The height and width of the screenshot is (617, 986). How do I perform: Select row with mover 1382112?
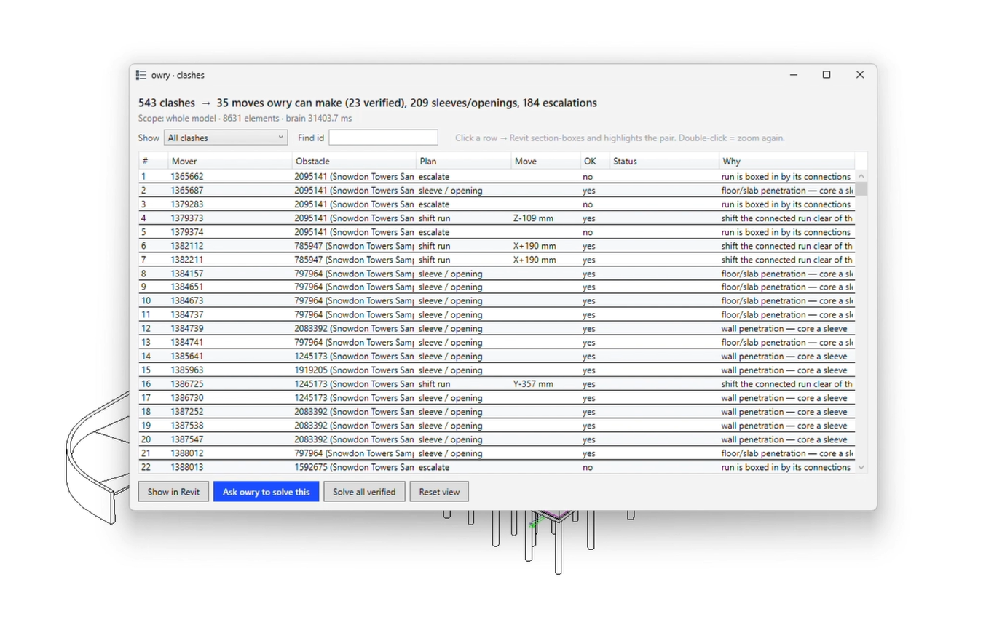[x=497, y=246]
